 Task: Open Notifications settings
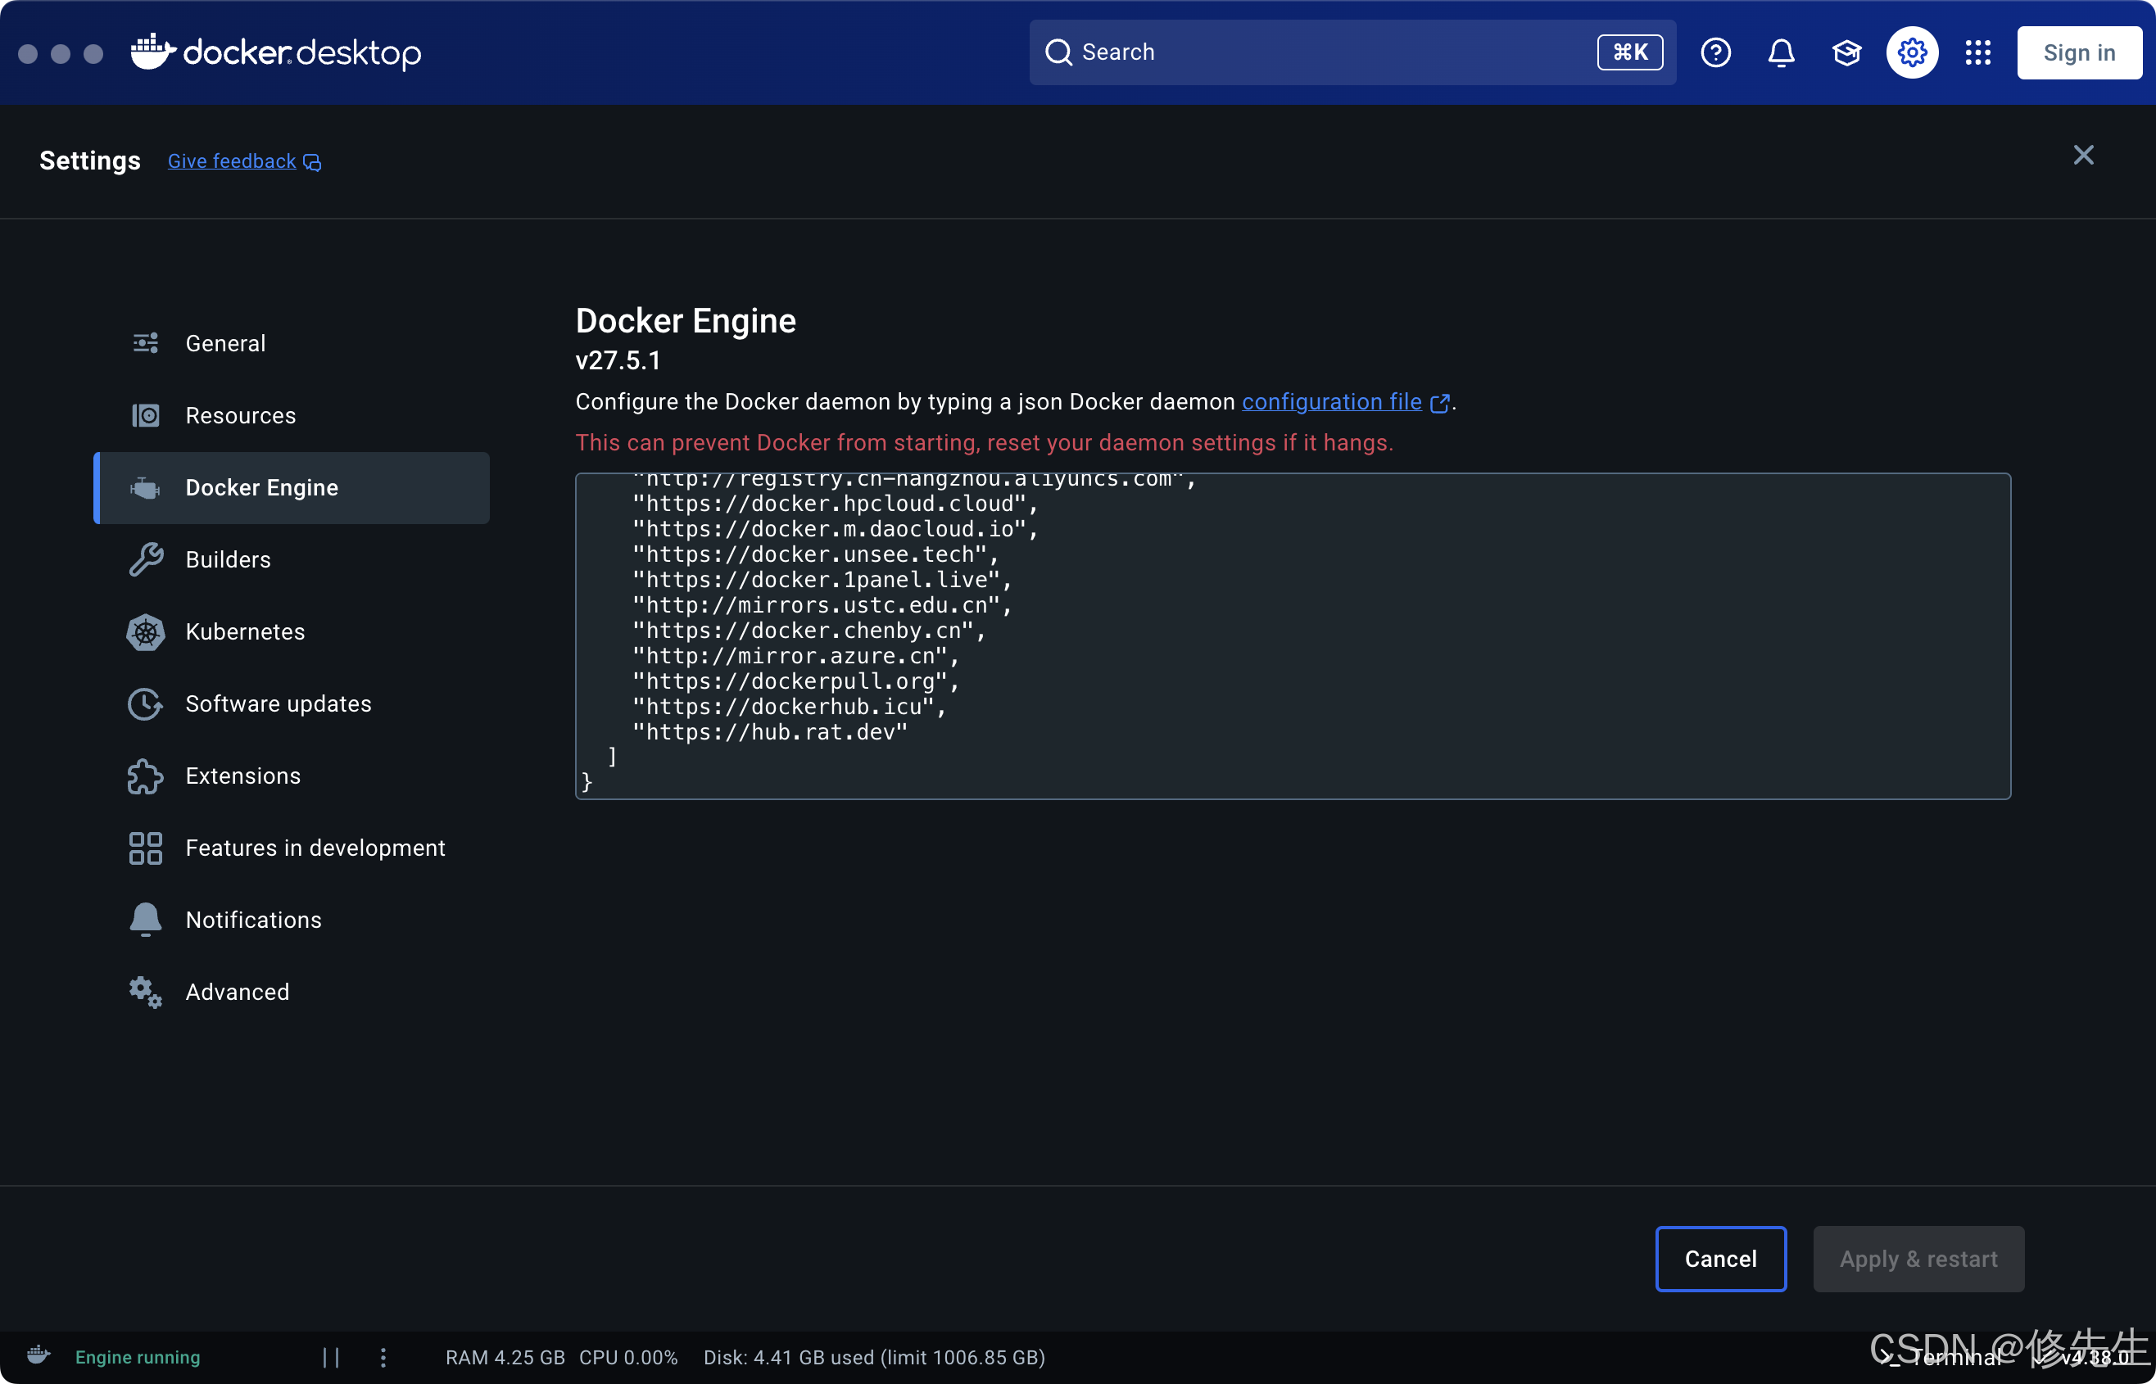253,920
